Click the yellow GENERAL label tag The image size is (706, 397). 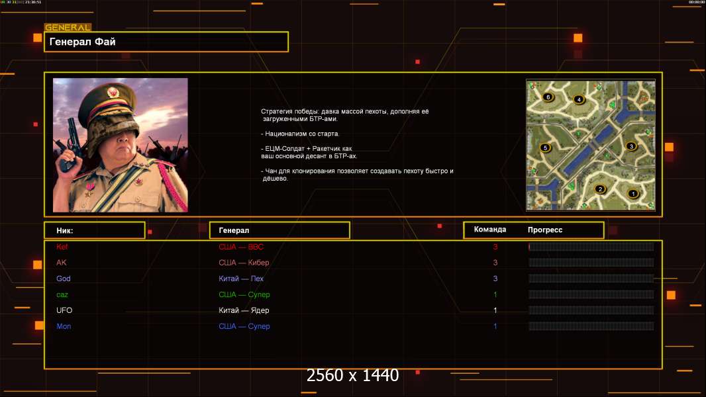coord(68,27)
